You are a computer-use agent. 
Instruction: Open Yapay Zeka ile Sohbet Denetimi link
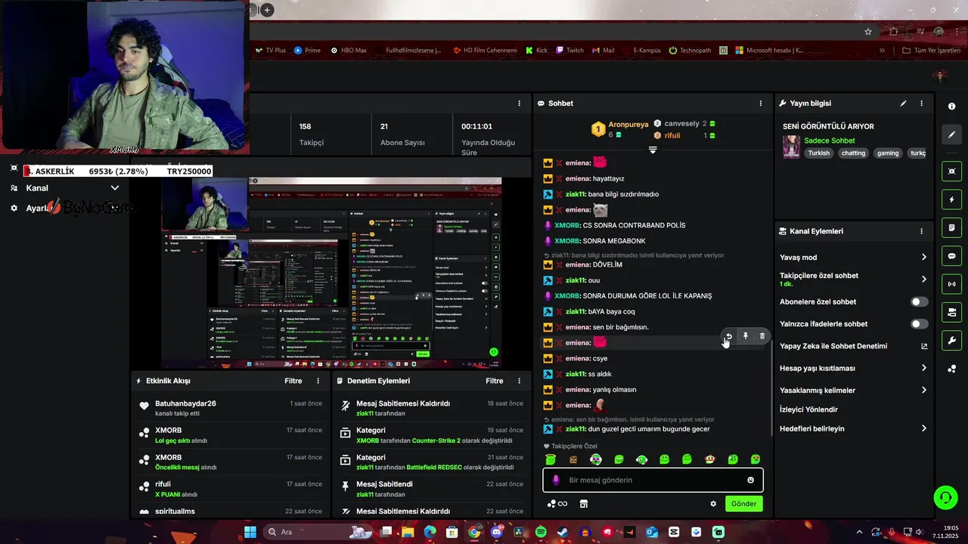pyautogui.click(x=853, y=346)
